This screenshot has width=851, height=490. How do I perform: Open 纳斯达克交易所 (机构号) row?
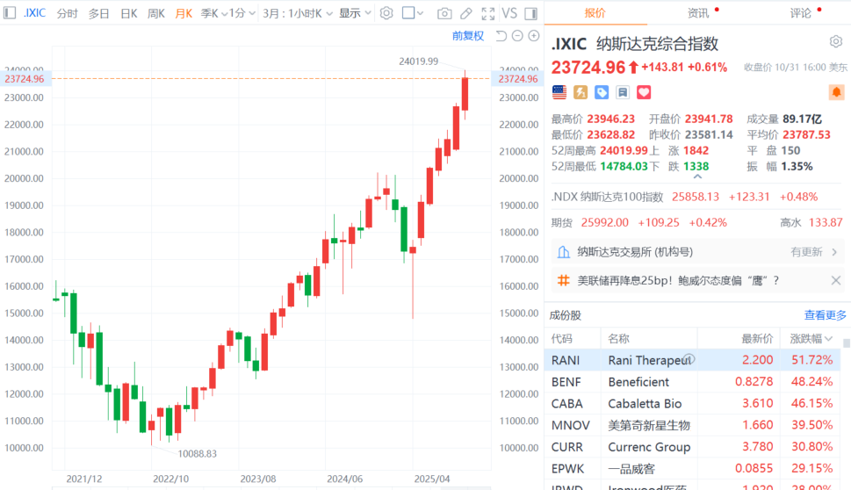point(698,252)
